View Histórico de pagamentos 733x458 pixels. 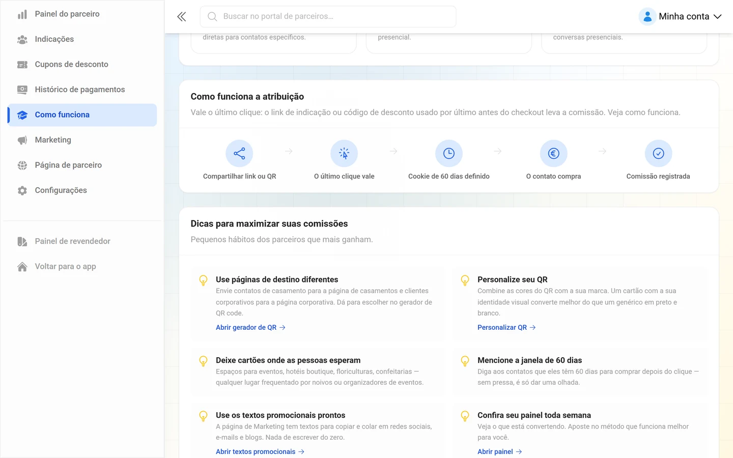pyautogui.click(x=82, y=90)
